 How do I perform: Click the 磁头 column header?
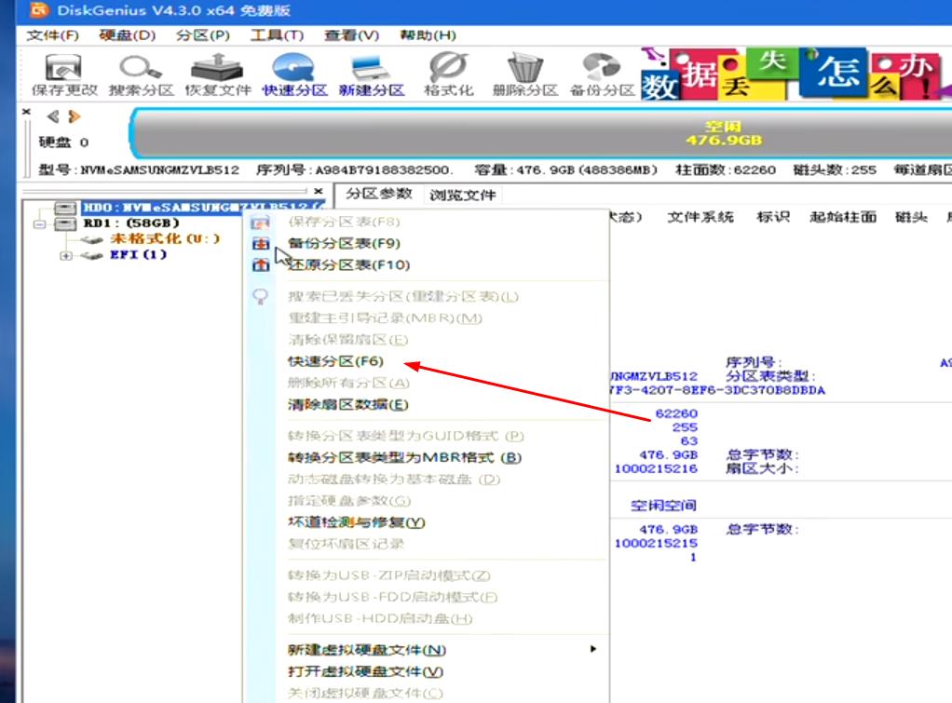(x=911, y=217)
